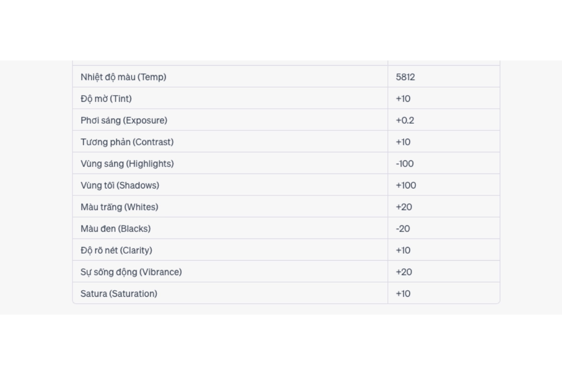Select the +20 value for Whites
Image resolution: width=562 pixels, height=375 pixels.
[404, 207]
